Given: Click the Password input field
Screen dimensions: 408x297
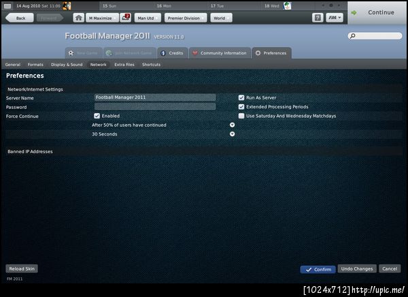Looking at the screenshot, I should click(x=155, y=106).
